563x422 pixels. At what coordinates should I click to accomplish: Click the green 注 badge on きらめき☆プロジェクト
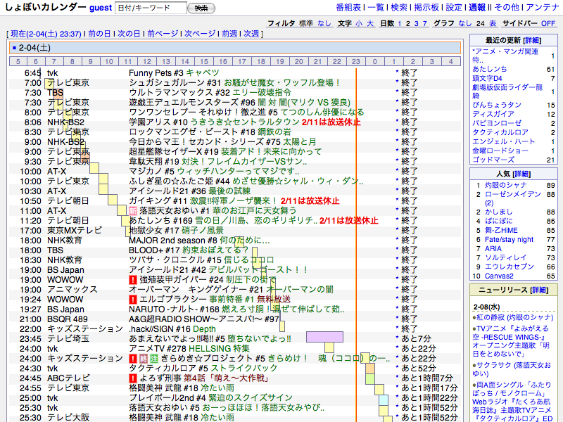[x=154, y=358]
